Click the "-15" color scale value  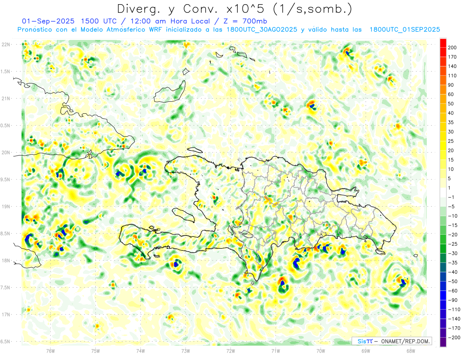coord(453,225)
